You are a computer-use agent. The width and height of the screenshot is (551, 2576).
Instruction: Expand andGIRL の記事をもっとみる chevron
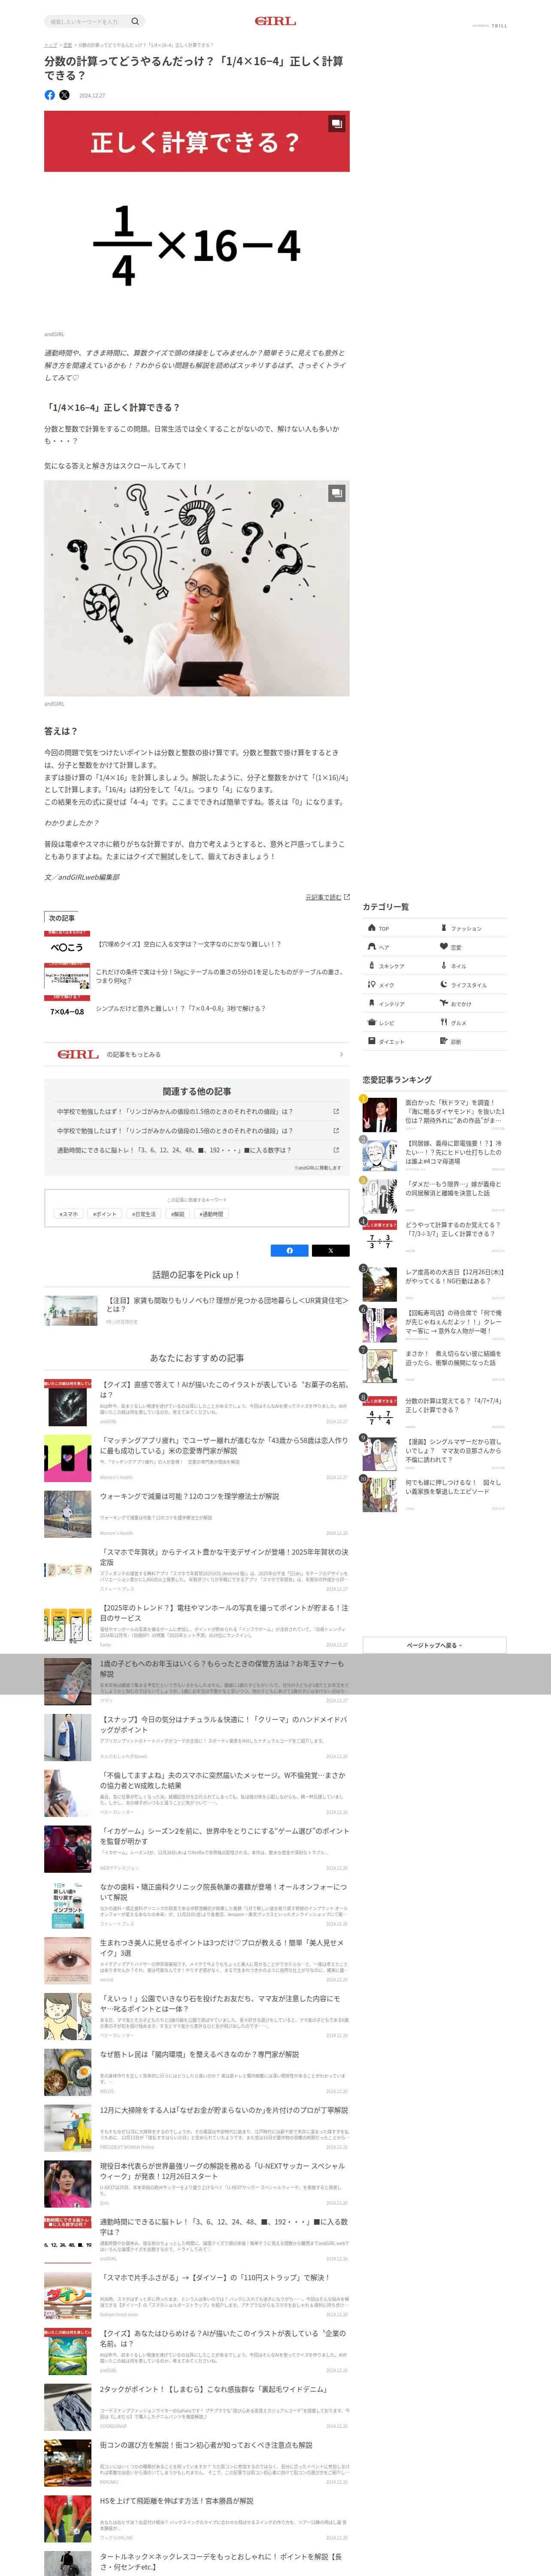[x=341, y=1054]
